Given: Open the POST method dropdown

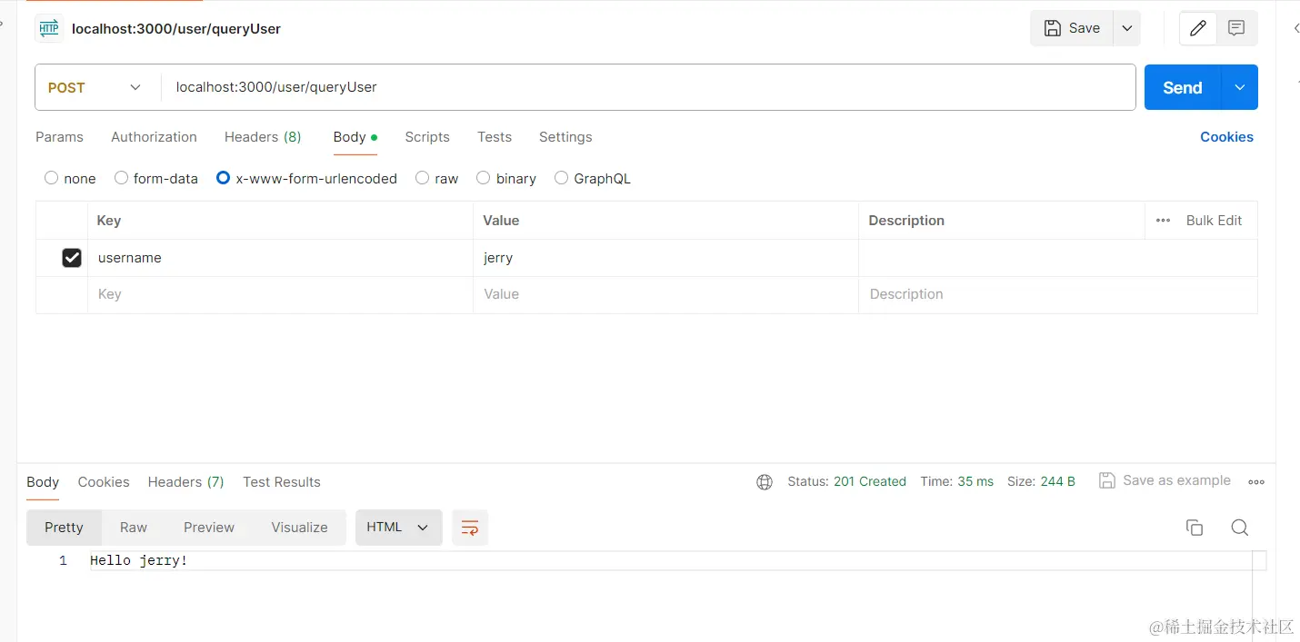Looking at the screenshot, I should click(97, 87).
